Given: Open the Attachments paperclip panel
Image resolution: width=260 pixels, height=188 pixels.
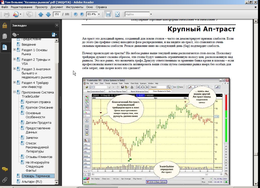Looking at the screenshot, I should coord(5,180).
